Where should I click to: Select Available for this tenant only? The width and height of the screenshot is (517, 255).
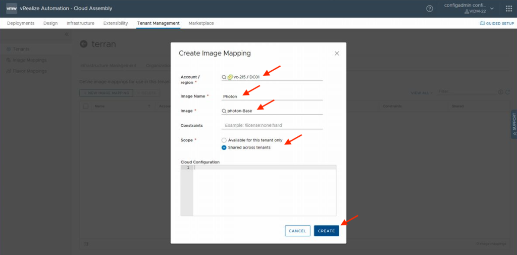pyautogui.click(x=224, y=140)
